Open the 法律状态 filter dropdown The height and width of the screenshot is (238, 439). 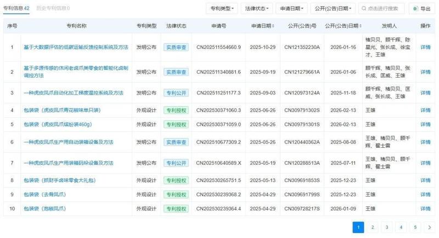pos(257,8)
